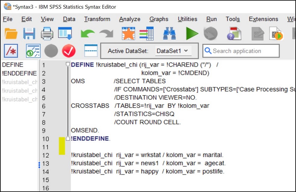Save the syntax file with the floppy disk icon

pyautogui.click(x=29, y=33)
